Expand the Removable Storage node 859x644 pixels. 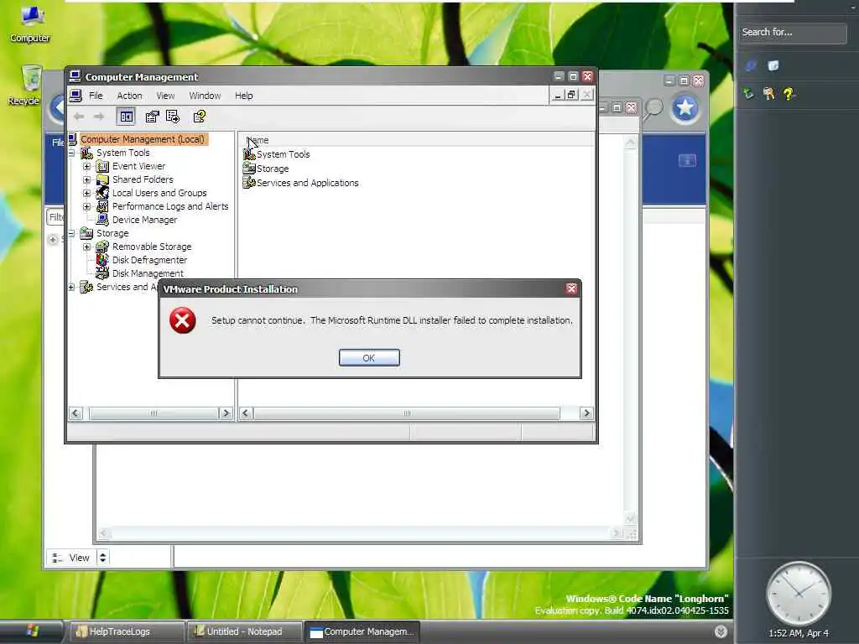click(x=86, y=247)
